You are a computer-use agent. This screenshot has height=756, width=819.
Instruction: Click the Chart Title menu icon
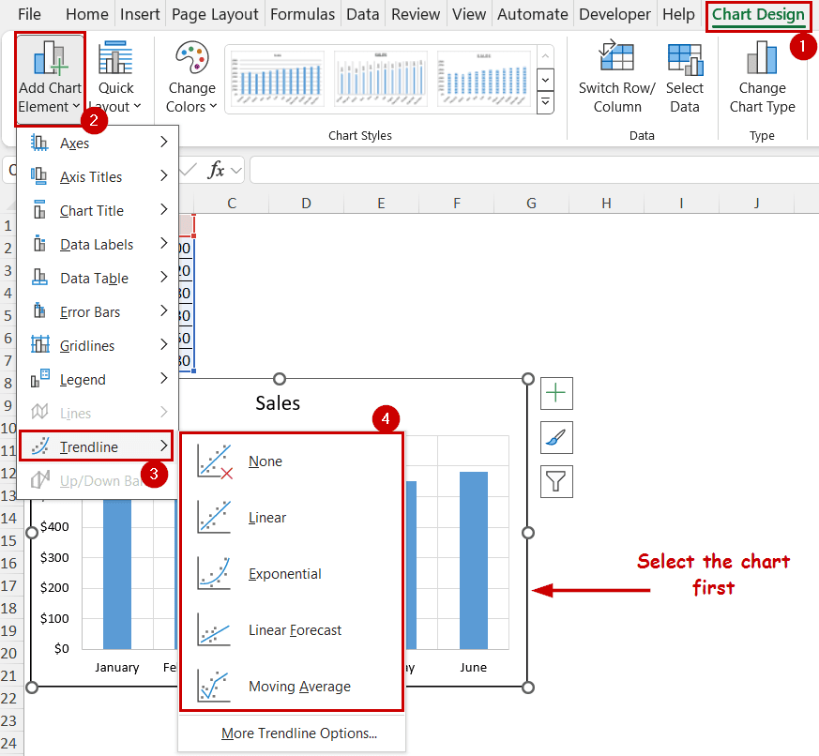coord(39,209)
